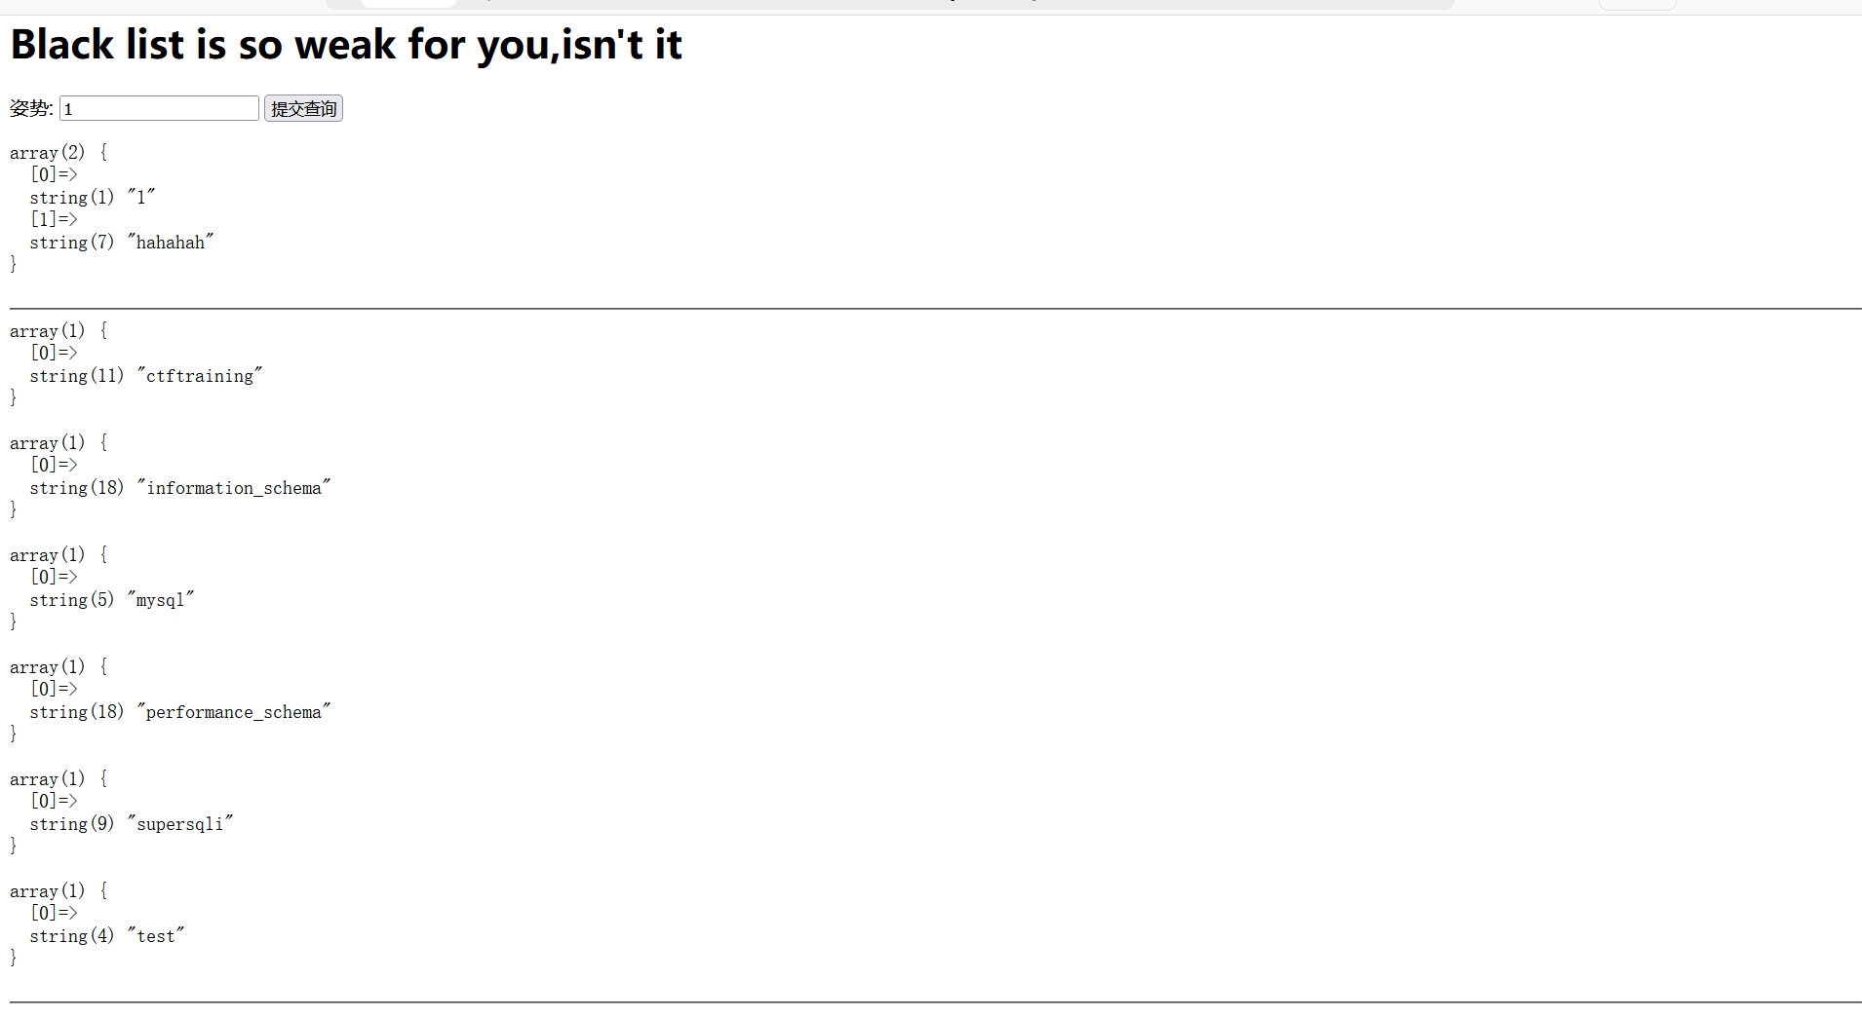Click the 姿势 label text
This screenshot has width=1862, height=1017.
tap(31, 108)
